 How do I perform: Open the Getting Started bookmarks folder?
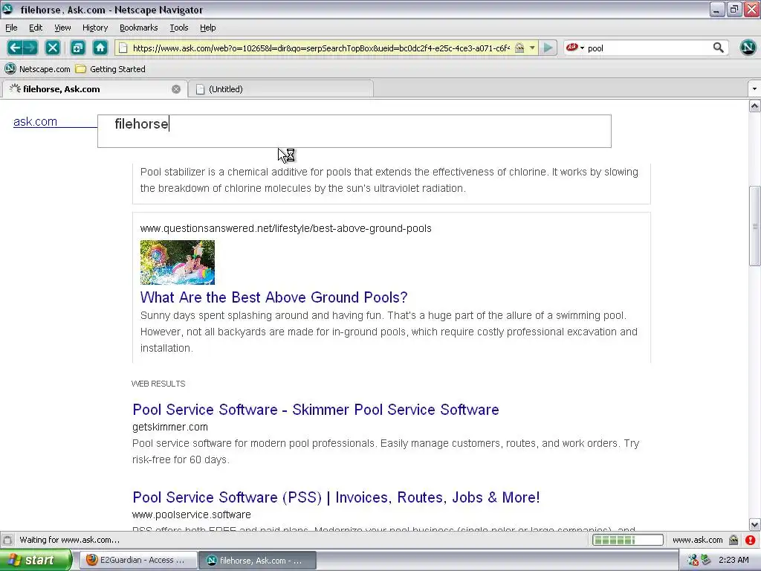[111, 69]
